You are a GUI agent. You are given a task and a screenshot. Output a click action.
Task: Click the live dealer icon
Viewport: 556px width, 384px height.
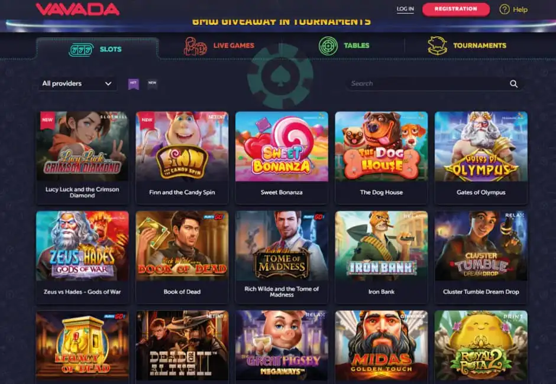pyautogui.click(x=195, y=47)
